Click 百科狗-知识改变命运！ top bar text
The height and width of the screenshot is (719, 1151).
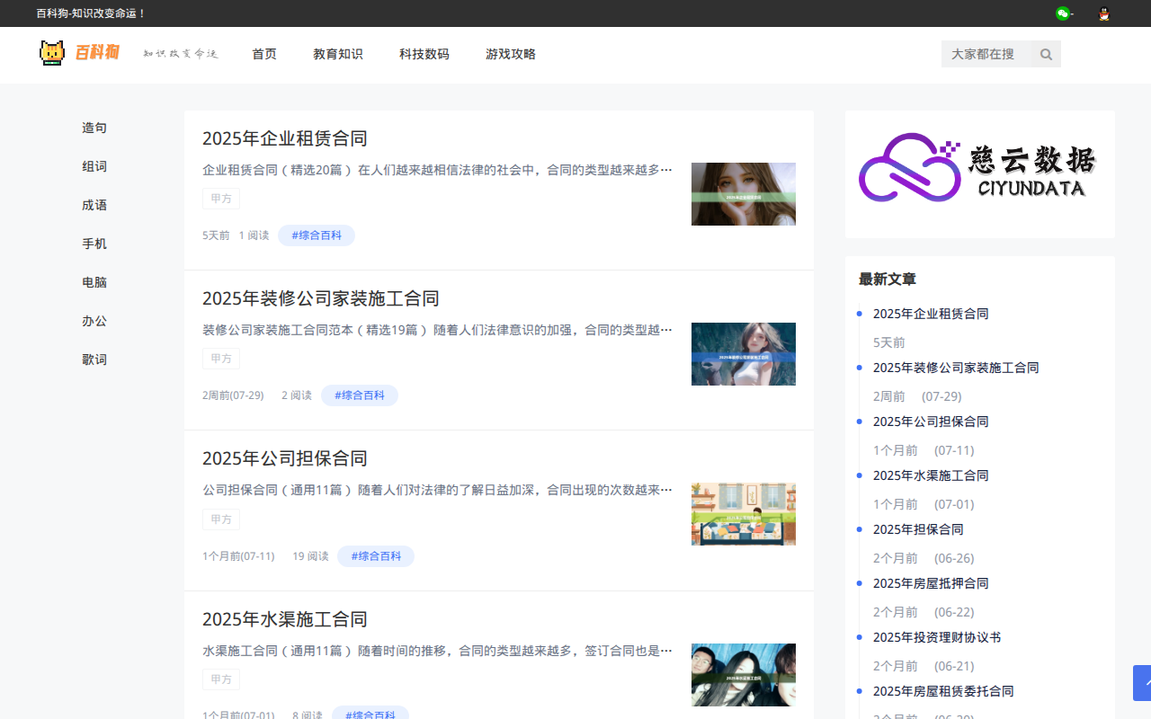(91, 13)
